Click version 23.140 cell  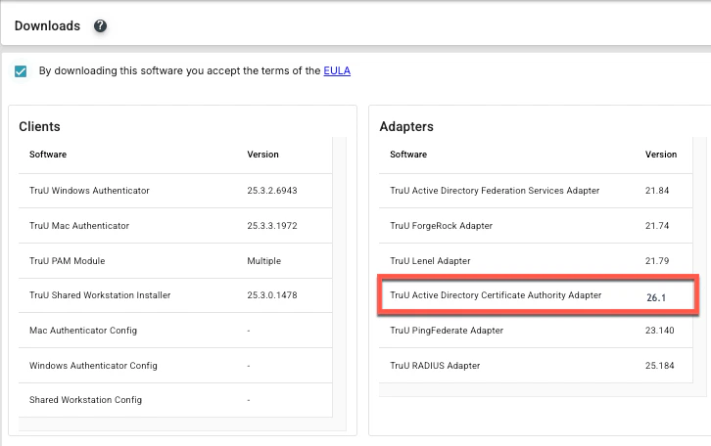pos(660,331)
